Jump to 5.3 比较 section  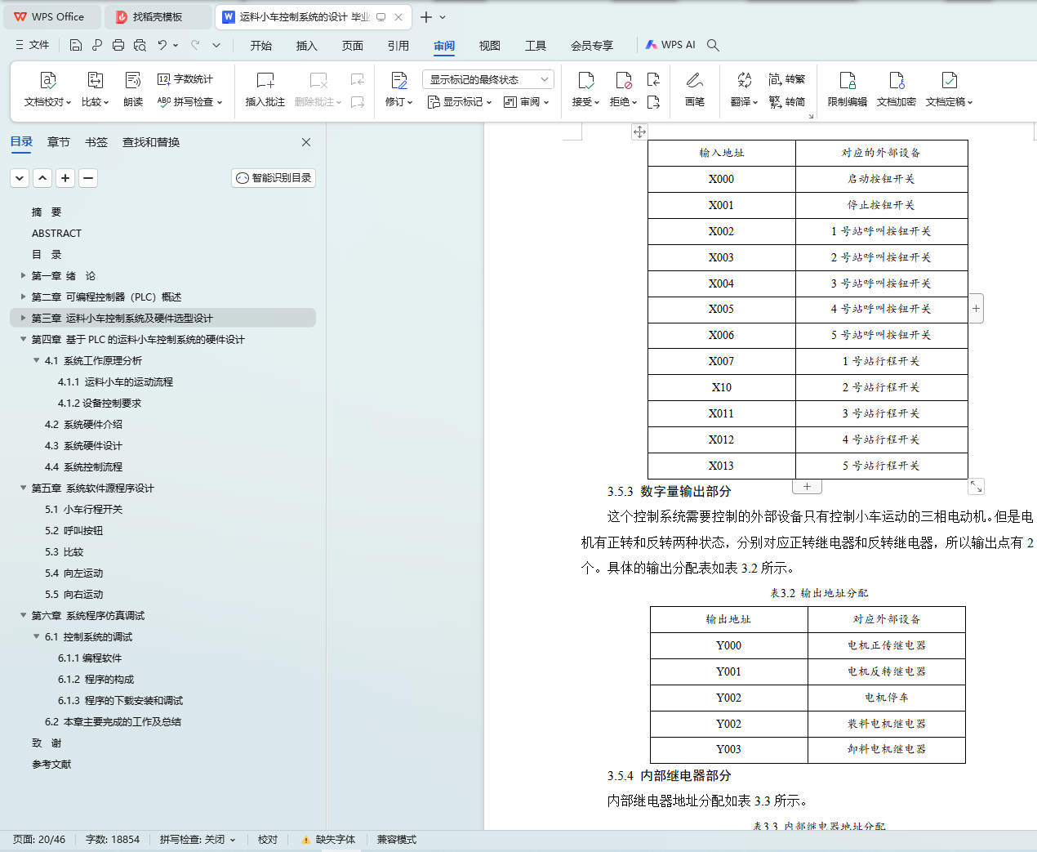click(x=65, y=551)
